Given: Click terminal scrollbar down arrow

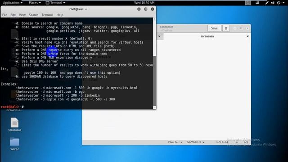Looking at the screenshot, I should [x=154, y=108].
